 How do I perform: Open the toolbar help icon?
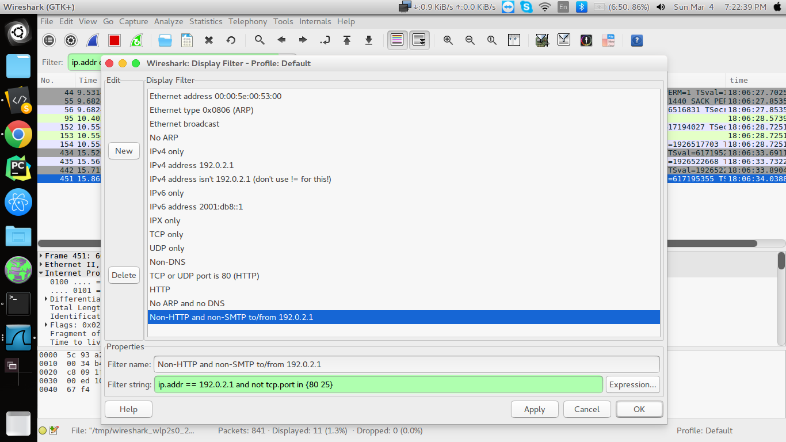pos(637,40)
